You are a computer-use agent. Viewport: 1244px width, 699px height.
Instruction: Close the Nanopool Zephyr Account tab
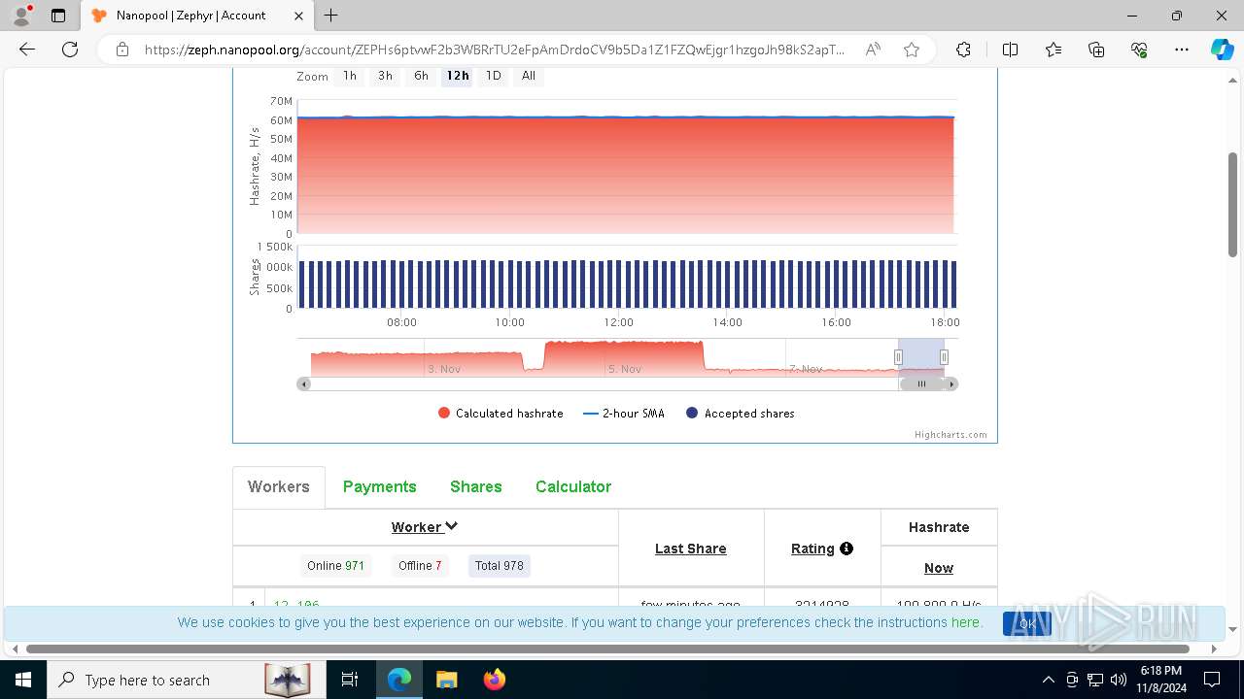pyautogui.click(x=298, y=16)
